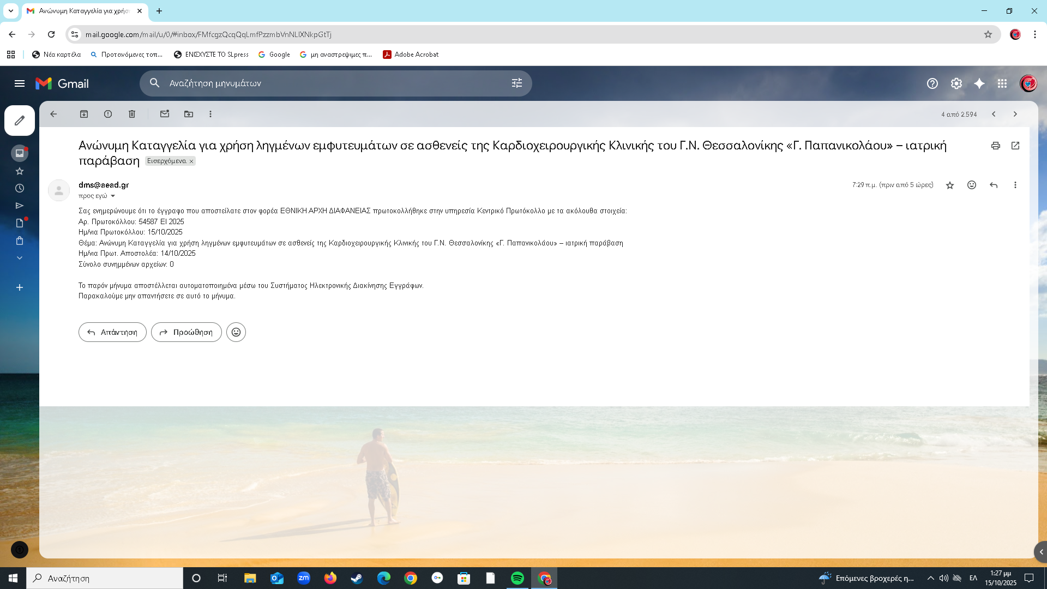Star the email from dms@aead.gr
This screenshot has width=1047, height=589.
click(950, 185)
